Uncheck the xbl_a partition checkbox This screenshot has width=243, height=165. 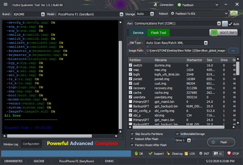pos(131,115)
